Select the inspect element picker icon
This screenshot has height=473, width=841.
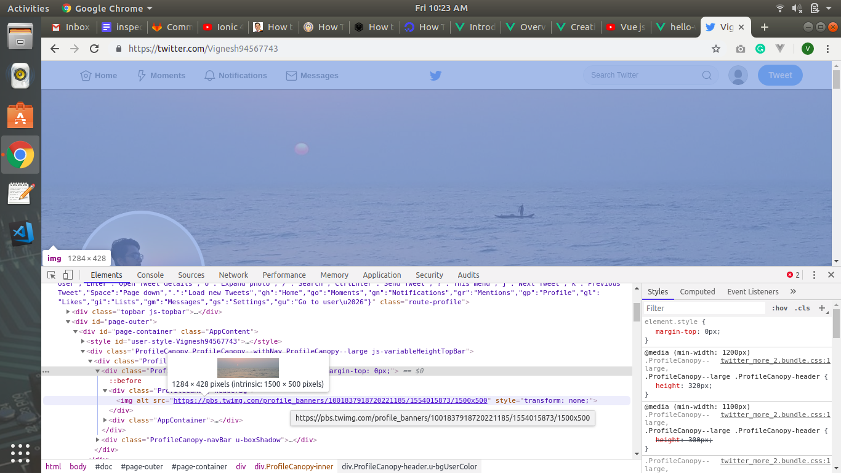tap(52, 275)
